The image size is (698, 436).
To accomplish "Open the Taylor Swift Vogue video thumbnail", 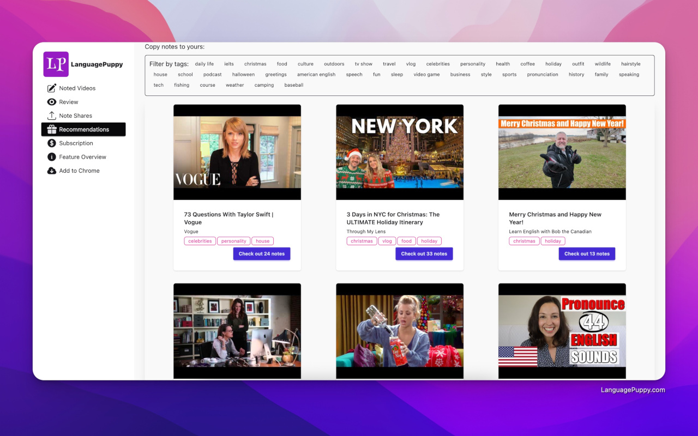I will (x=237, y=152).
